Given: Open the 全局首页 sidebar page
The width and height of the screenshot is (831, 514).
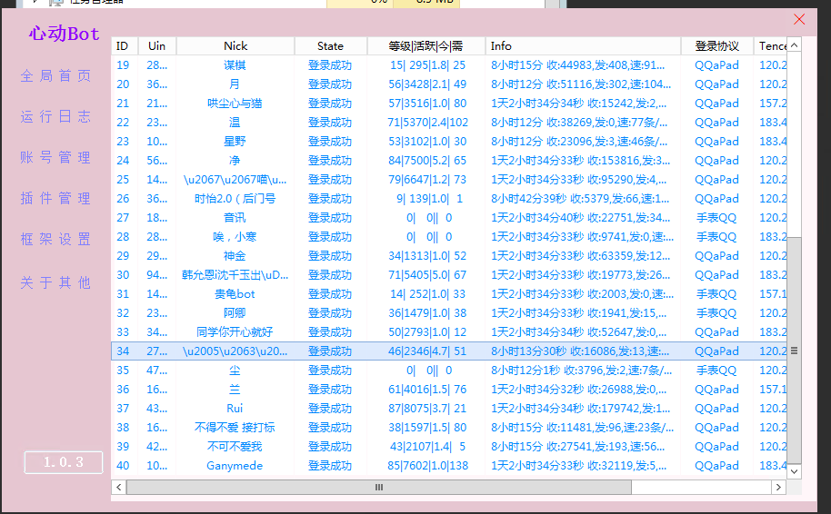Looking at the screenshot, I should [56, 76].
